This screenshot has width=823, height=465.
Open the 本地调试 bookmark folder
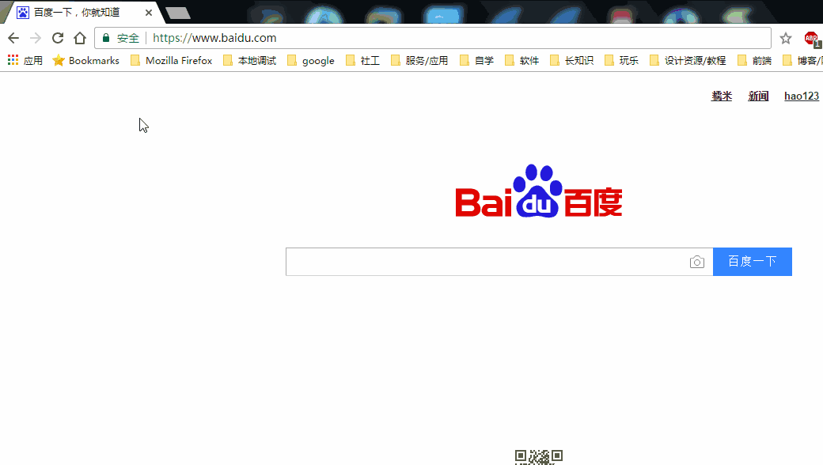click(250, 60)
